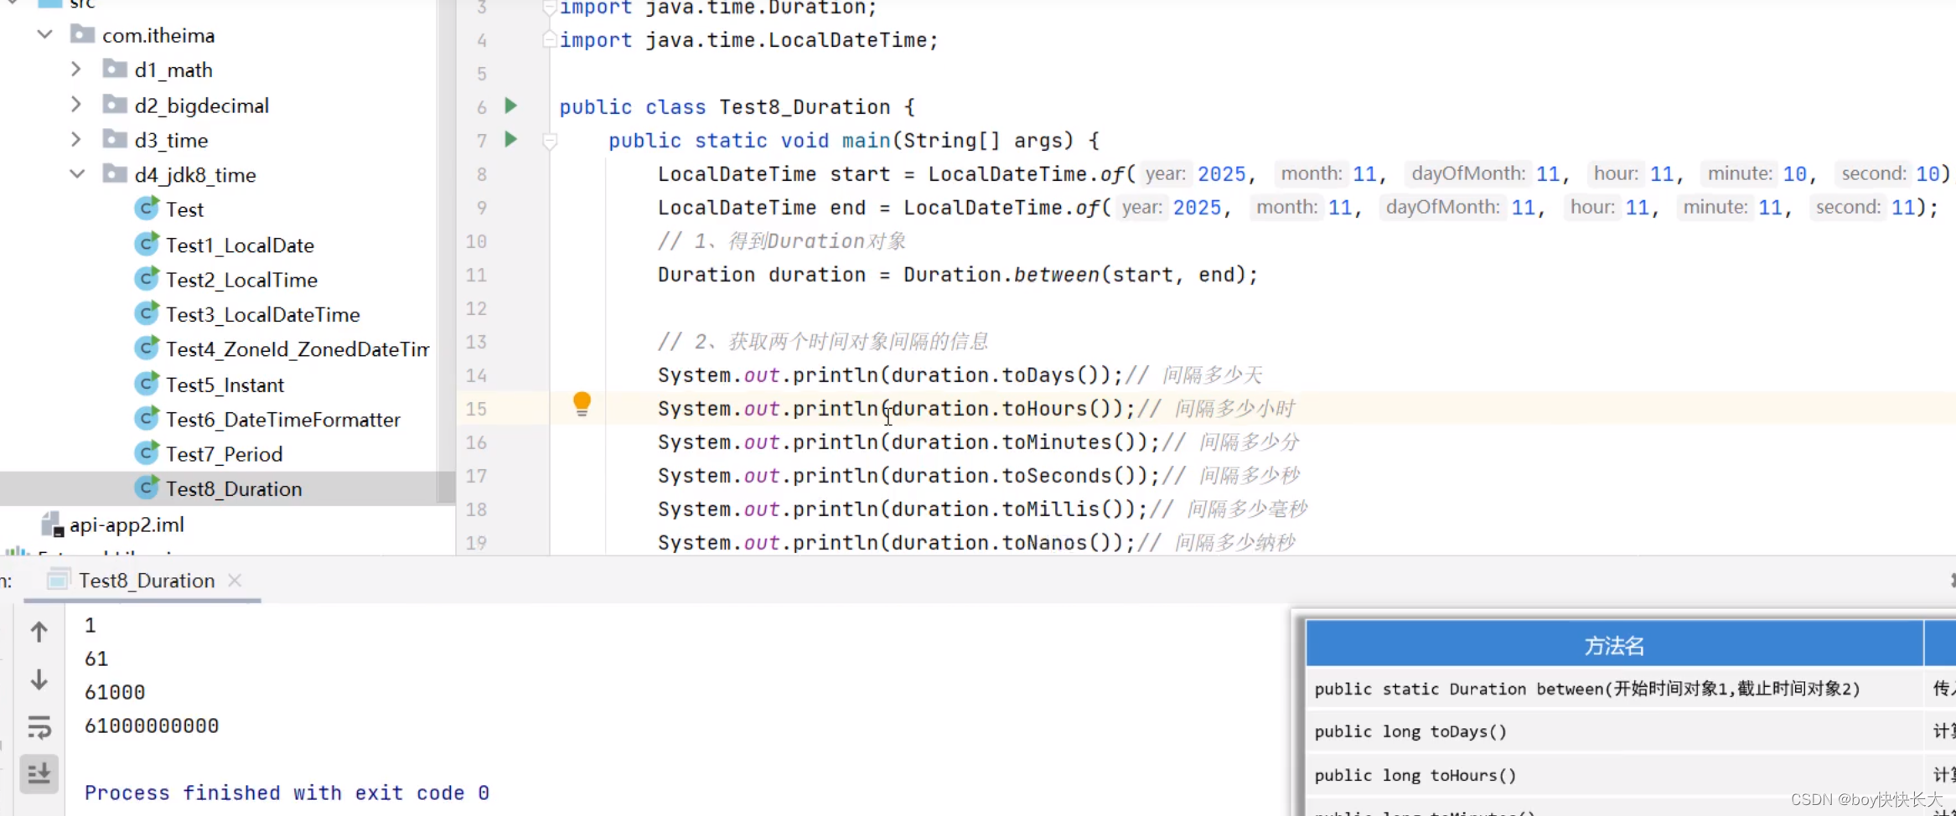Select the between method table row
Image resolution: width=1956 pixels, height=816 pixels.
1614,689
